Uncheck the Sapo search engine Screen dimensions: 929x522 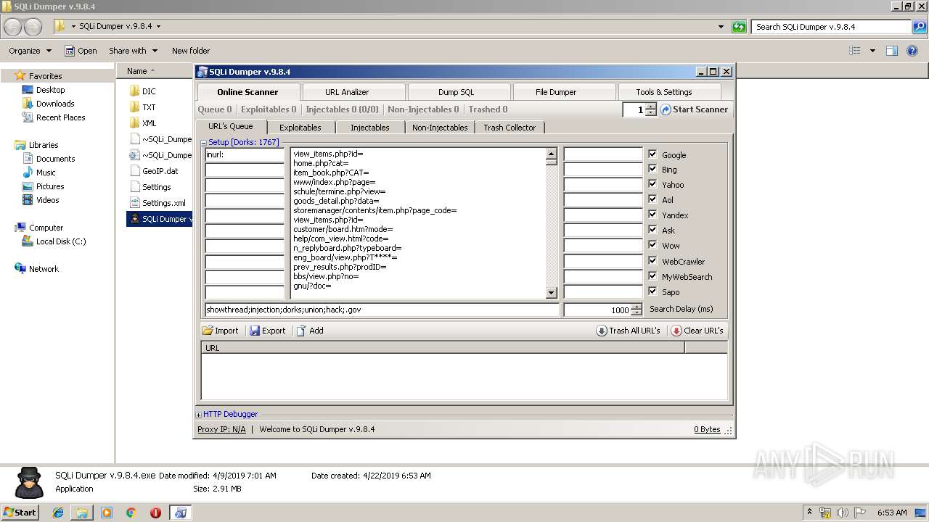click(652, 291)
